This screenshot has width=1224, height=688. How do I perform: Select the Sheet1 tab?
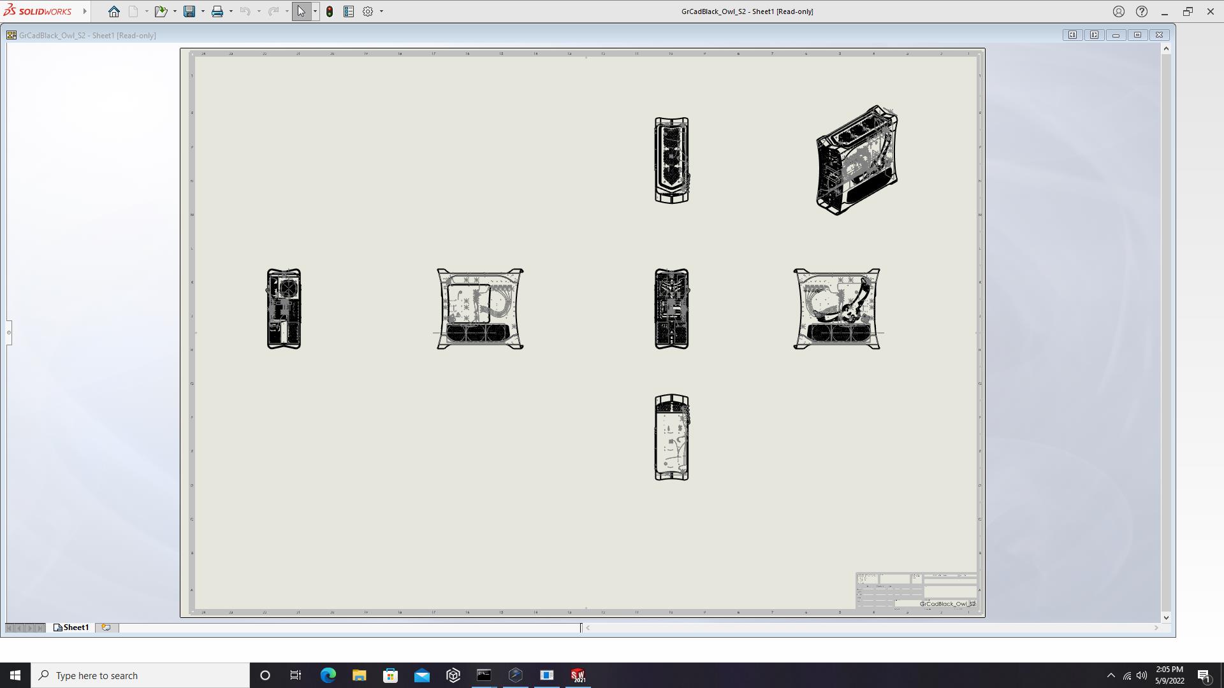pos(71,627)
